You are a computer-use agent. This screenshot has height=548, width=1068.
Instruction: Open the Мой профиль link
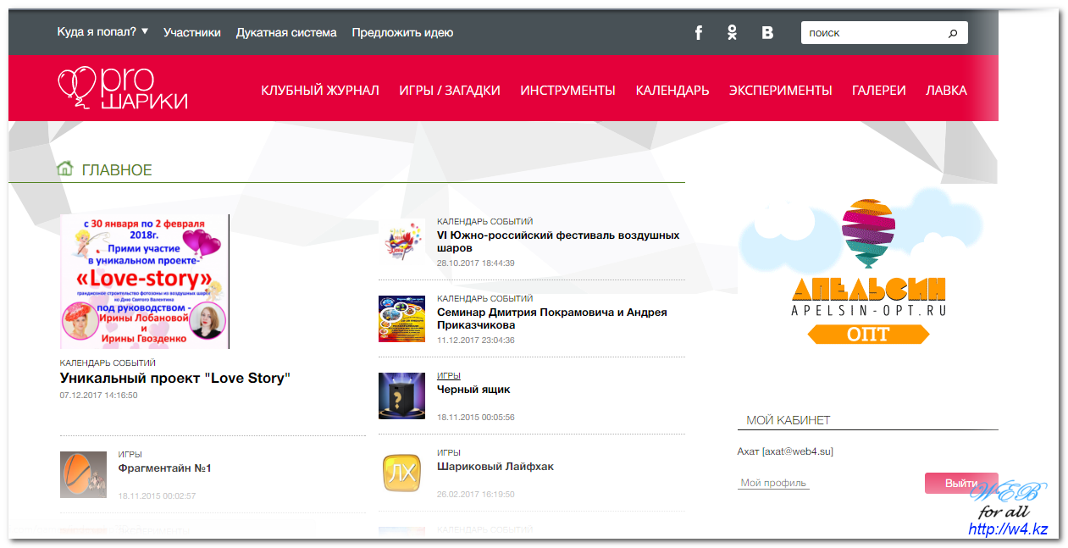click(772, 483)
